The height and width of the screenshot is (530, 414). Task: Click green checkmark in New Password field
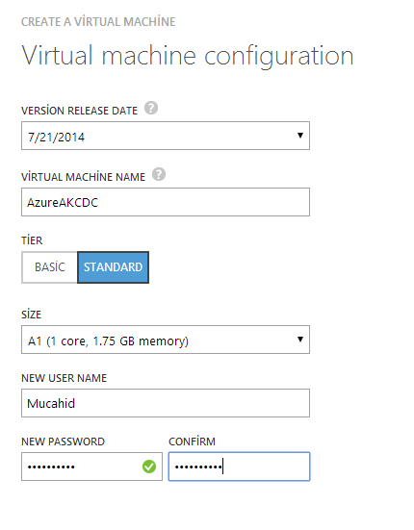149,467
